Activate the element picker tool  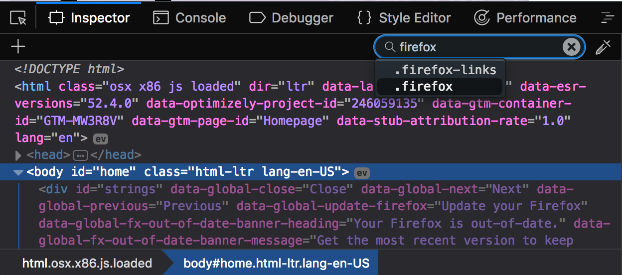click(18, 18)
